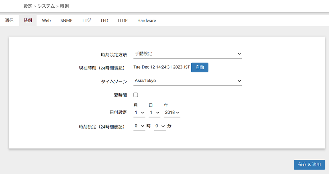
Task: Click 設定 in the breadcrumb path
Action: (x=28, y=6)
